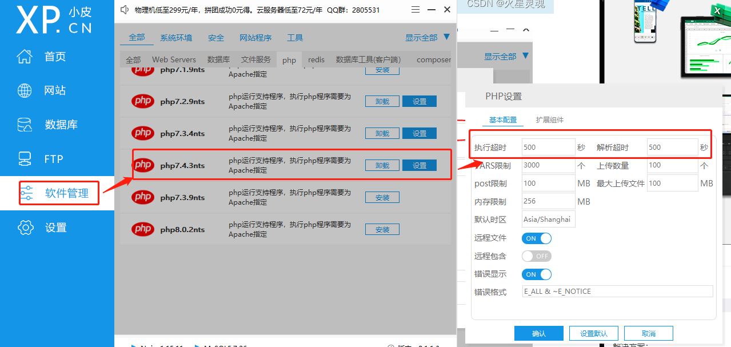Switch to the 网站程序 tab
This screenshot has width=731, height=347.
[x=255, y=38]
